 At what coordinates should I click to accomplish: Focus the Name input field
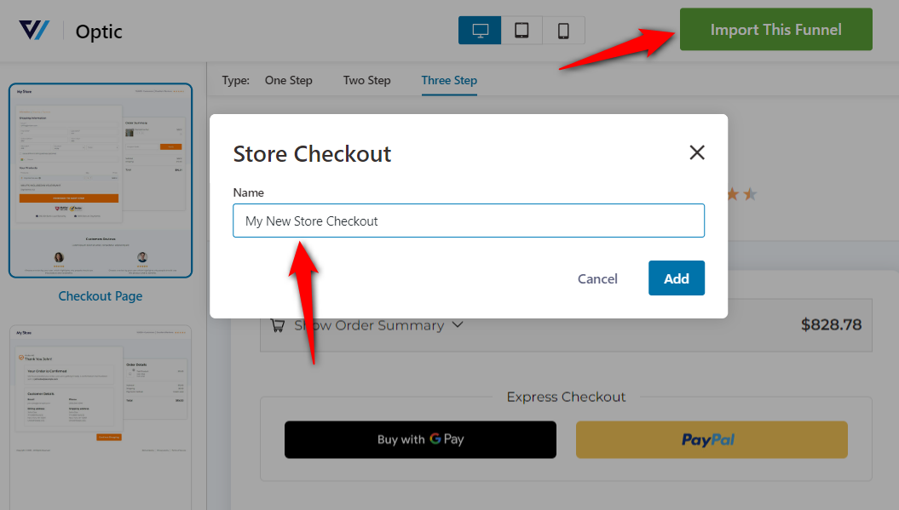click(469, 221)
